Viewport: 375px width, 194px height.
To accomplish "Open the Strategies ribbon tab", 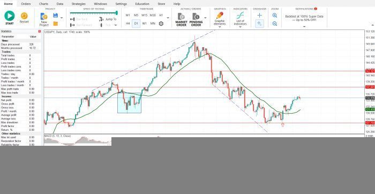I will 78,4.
